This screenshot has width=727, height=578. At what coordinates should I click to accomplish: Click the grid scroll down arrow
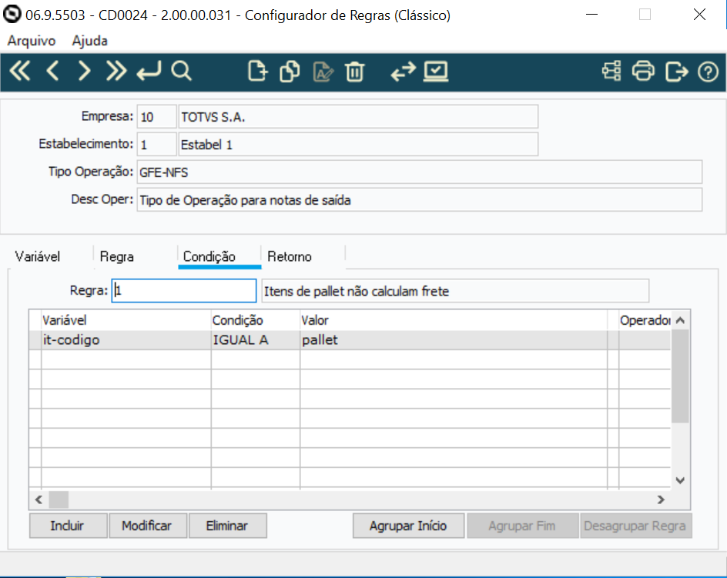coord(680,480)
